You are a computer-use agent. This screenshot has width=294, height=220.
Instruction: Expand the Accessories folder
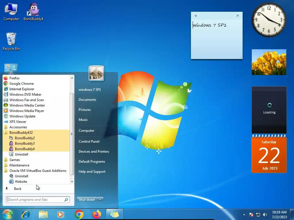pos(36,127)
